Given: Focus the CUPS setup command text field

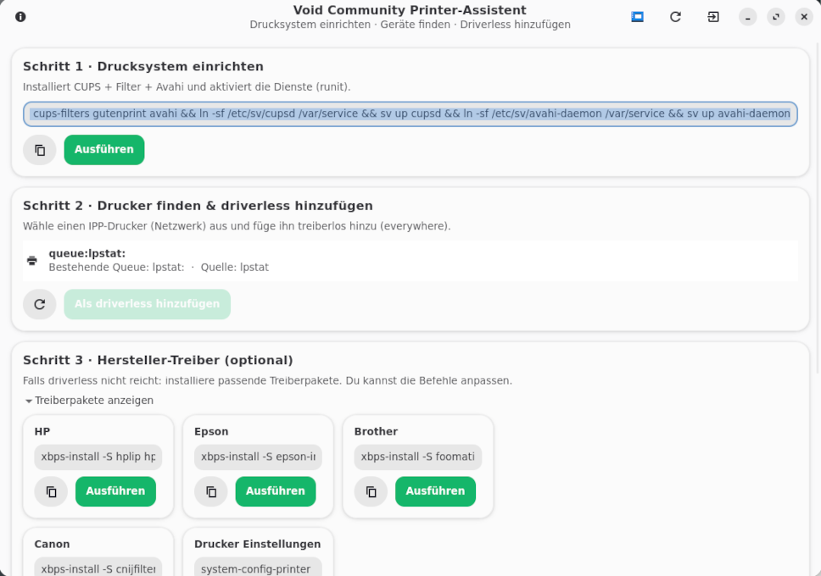Looking at the screenshot, I should click(410, 114).
